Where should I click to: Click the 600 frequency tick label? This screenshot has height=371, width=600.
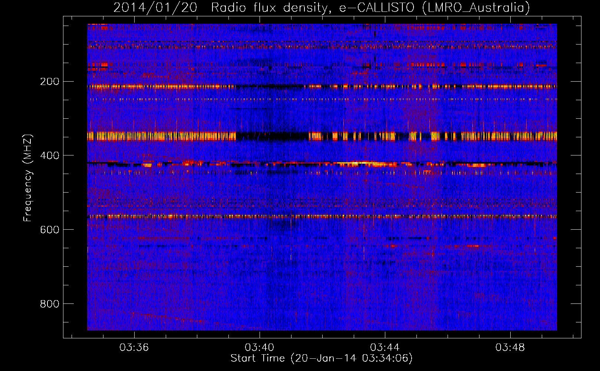(x=50, y=230)
